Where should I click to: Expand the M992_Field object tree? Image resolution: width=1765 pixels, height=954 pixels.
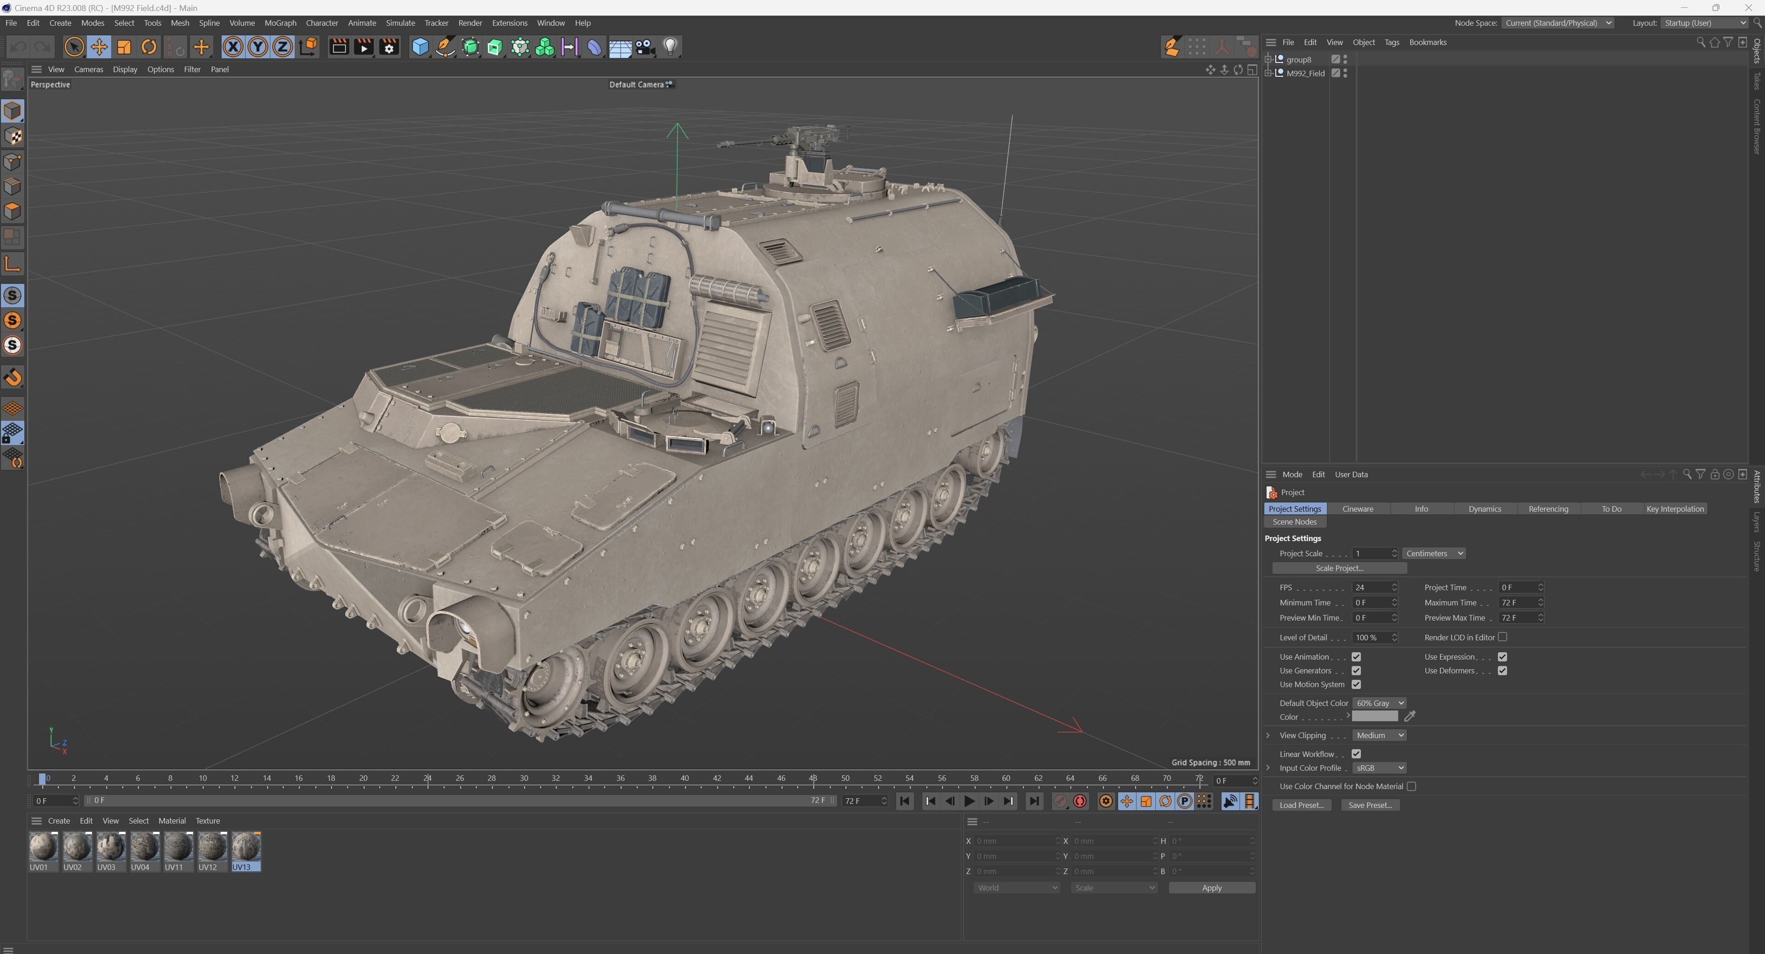point(1268,73)
